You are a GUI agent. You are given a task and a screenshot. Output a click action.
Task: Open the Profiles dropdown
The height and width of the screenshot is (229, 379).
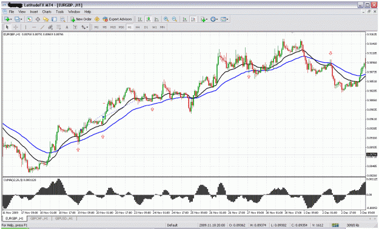18,19
